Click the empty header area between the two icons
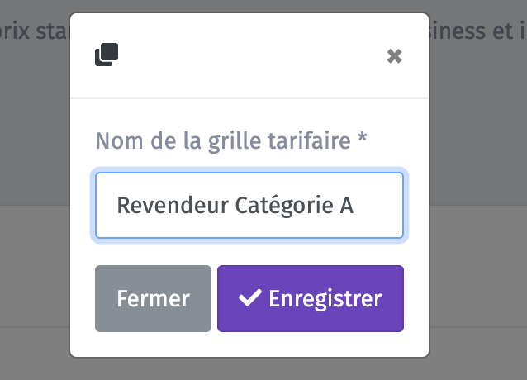 [252, 55]
